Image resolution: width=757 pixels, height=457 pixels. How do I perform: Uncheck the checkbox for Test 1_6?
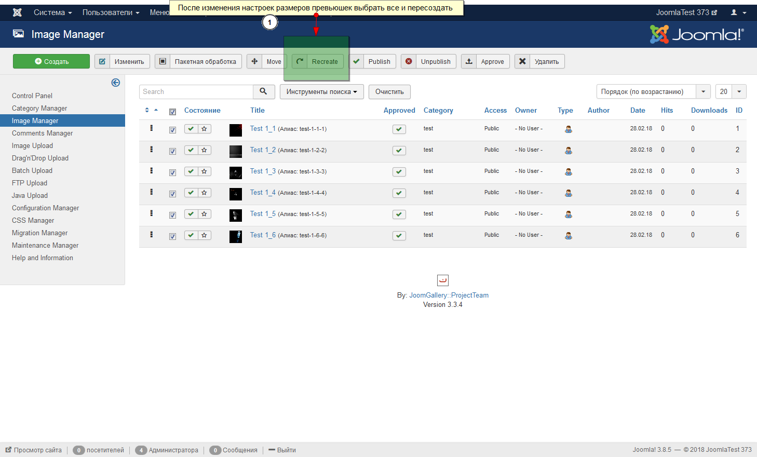pyautogui.click(x=173, y=236)
